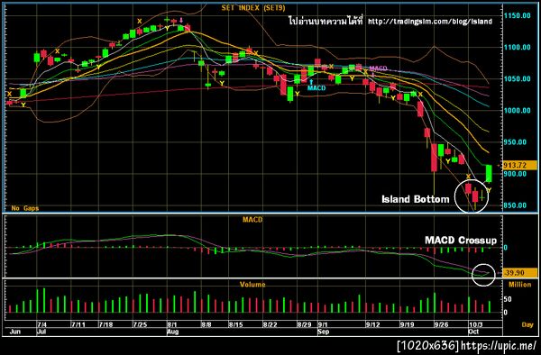Select the 9/1 date label
541x355 pixels.
[323, 324]
